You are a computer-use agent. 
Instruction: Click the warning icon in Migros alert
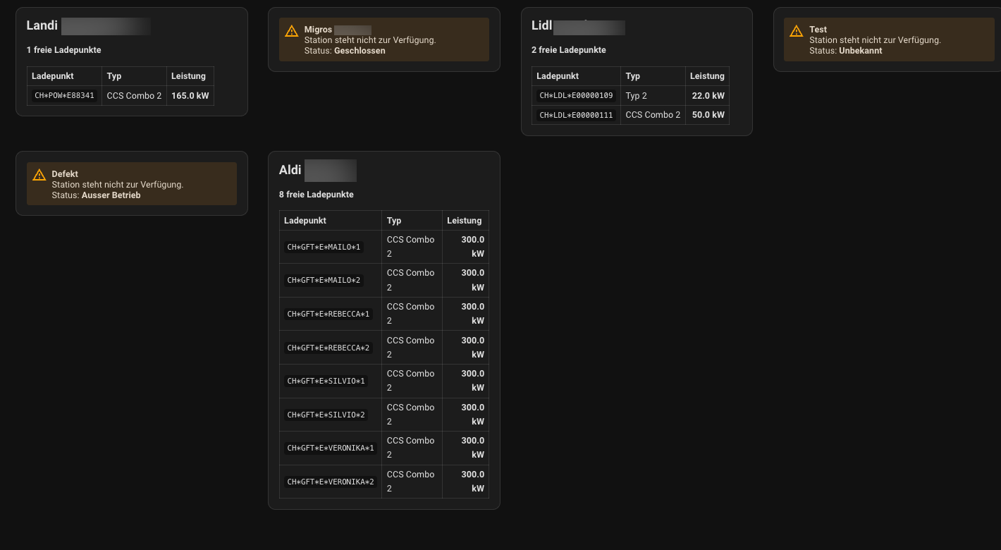coord(291,31)
